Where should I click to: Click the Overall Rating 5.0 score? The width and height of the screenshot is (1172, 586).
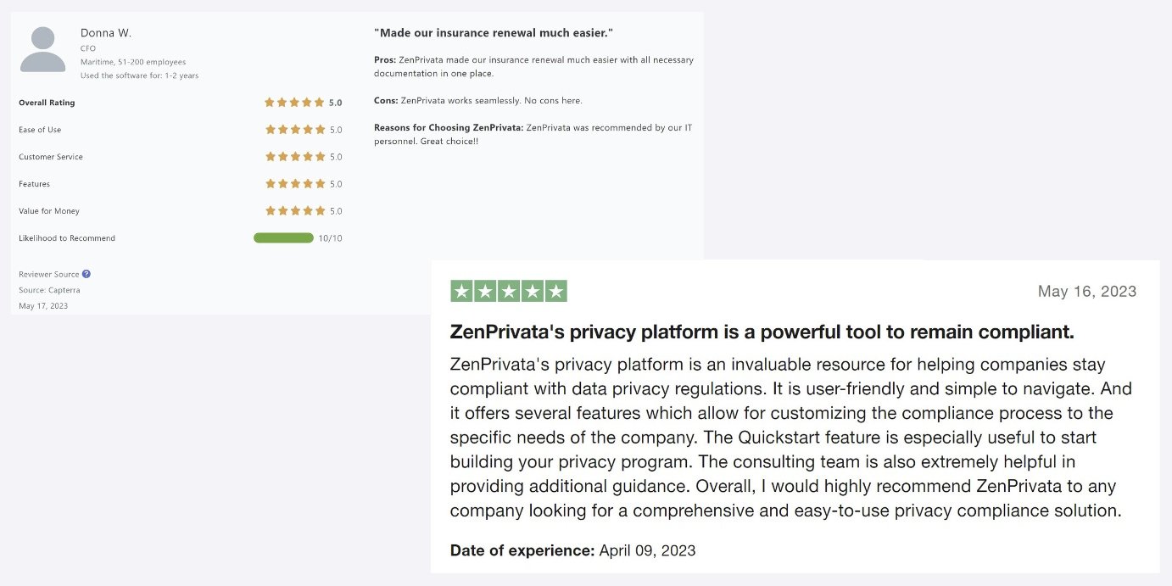pos(335,103)
